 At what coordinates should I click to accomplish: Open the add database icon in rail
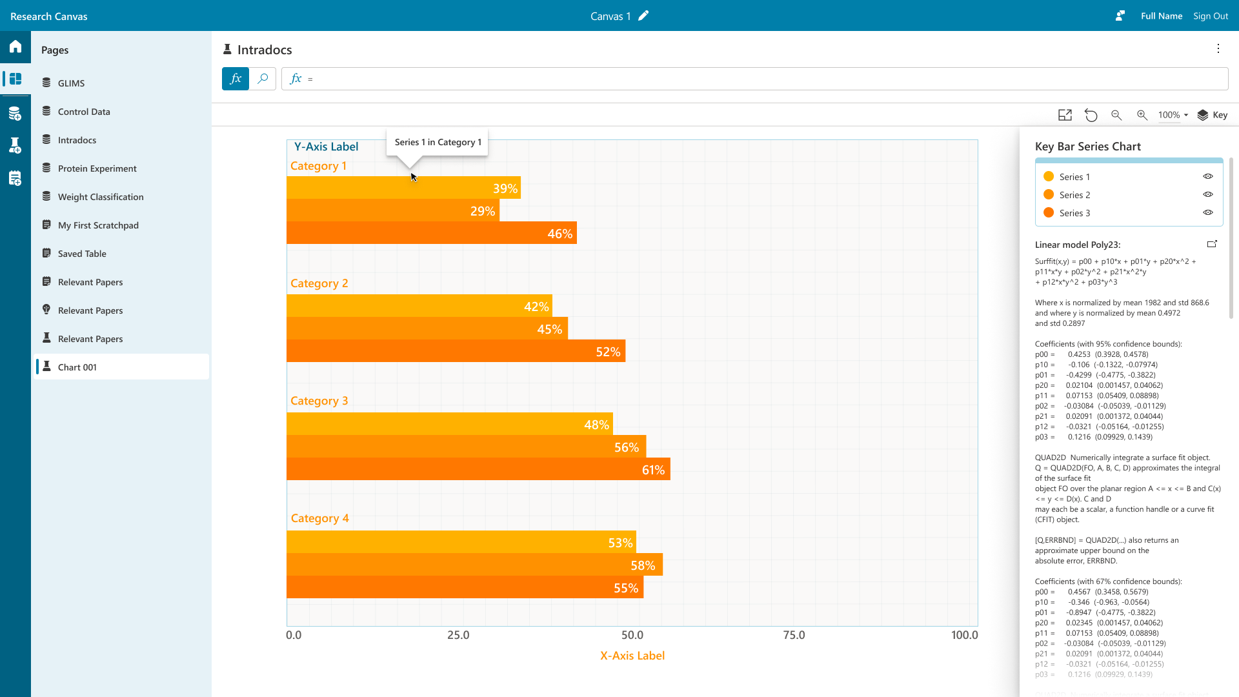[x=15, y=114]
